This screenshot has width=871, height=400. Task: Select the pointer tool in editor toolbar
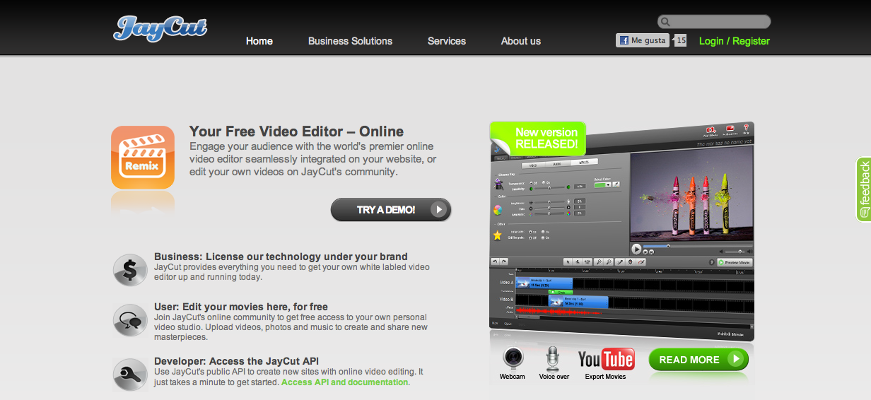[x=568, y=261]
